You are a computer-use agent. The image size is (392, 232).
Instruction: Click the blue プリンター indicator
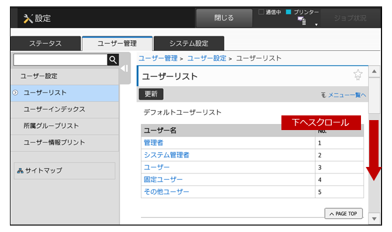click(288, 12)
